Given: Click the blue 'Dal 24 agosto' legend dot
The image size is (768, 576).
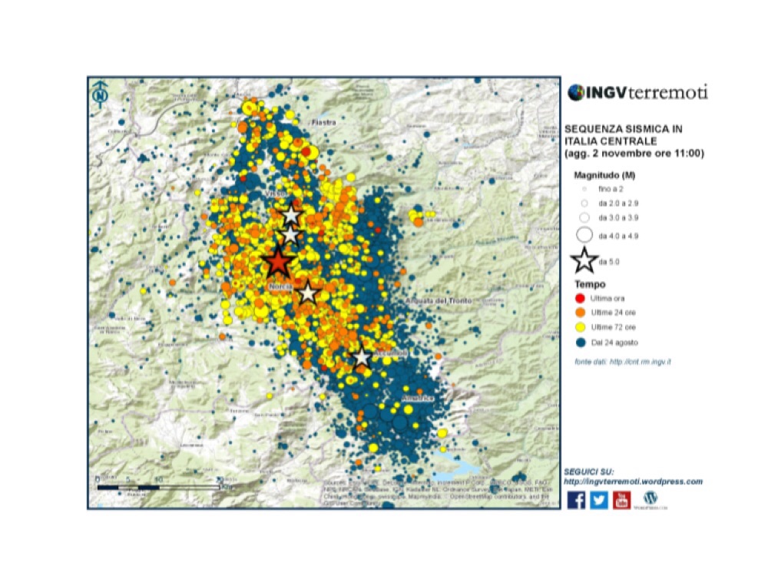Looking at the screenshot, I should click(x=581, y=343).
